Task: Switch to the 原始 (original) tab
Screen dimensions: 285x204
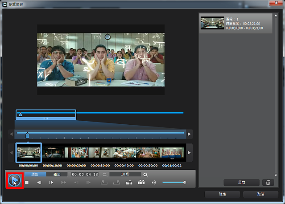Action: click(35, 175)
